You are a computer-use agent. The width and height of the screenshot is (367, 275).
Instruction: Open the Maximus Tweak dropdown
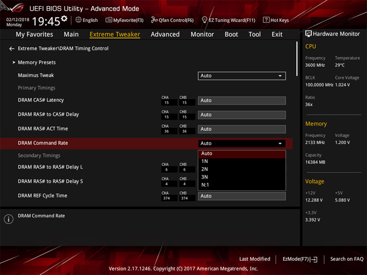coord(242,76)
